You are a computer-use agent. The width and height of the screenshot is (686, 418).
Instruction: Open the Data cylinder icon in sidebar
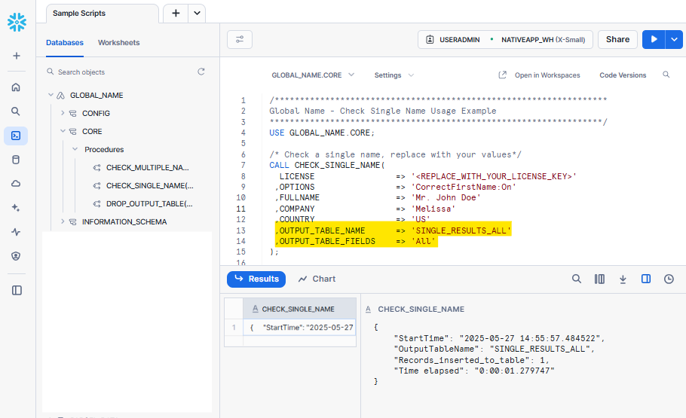[16, 160]
